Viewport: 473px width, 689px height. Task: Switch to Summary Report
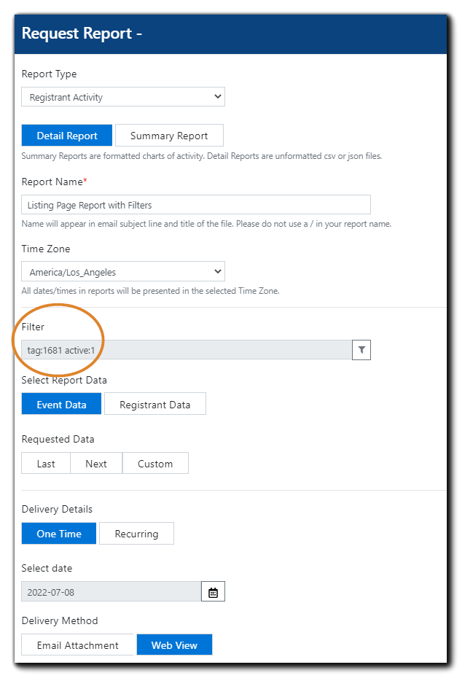[169, 136]
